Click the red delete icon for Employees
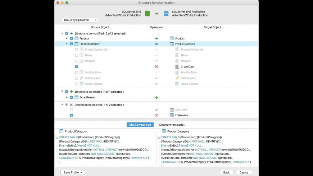This screenshot has width=313, height=176. 156,115
